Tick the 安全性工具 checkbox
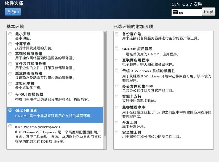Screen dimensions: 219x162 click(117, 133)
